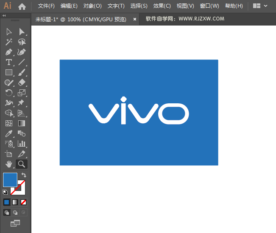
Task: Select the Selection tool (black arrow outline)
Action: coord(9,32)
